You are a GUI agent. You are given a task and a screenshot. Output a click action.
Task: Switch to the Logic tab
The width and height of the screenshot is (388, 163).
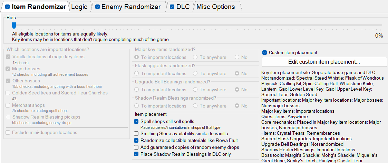[79, 7]
